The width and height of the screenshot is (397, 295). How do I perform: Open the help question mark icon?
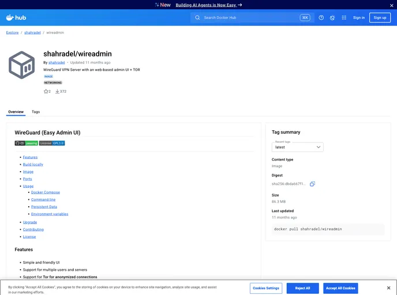coord(321,17)
